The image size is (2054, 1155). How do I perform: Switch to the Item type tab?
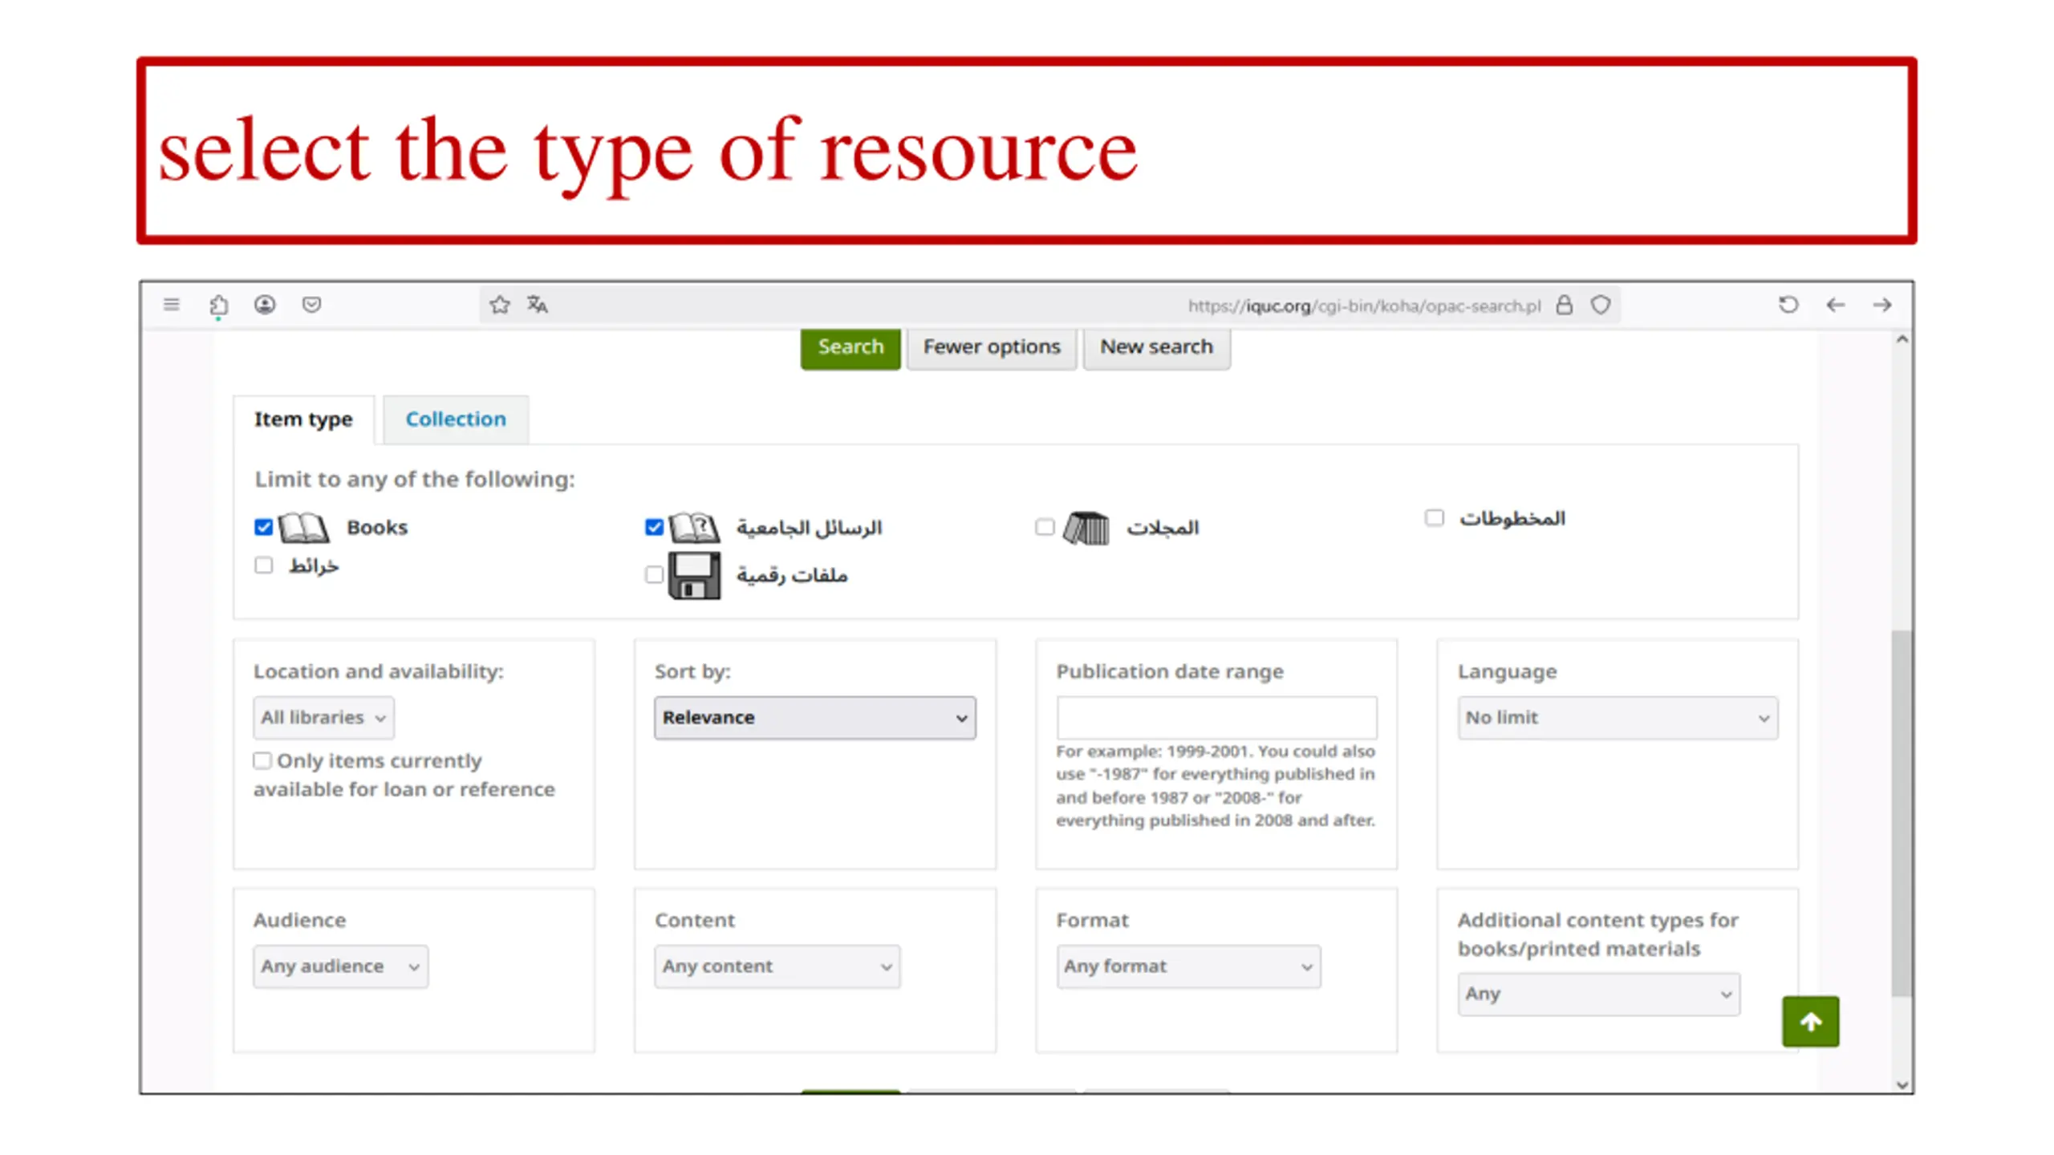tap(303, 419)
